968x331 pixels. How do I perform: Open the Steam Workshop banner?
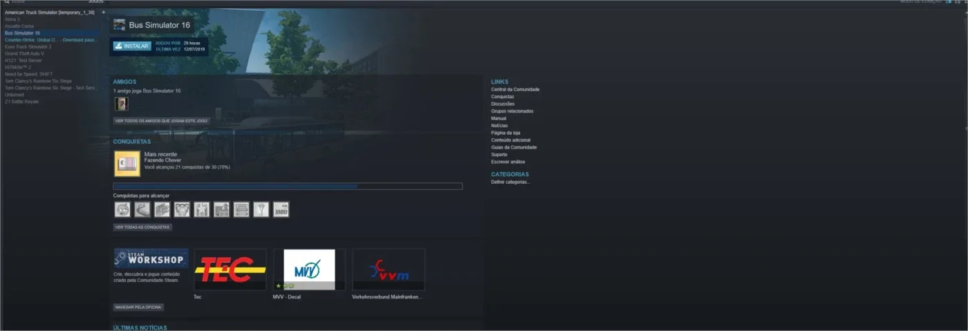[151, 258]
